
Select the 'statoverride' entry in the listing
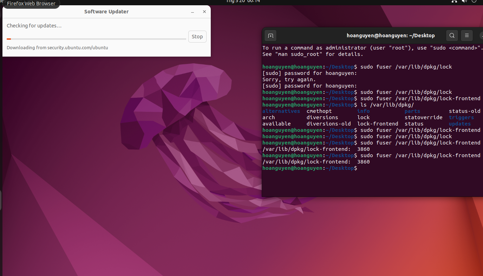[x=423, y=117]
